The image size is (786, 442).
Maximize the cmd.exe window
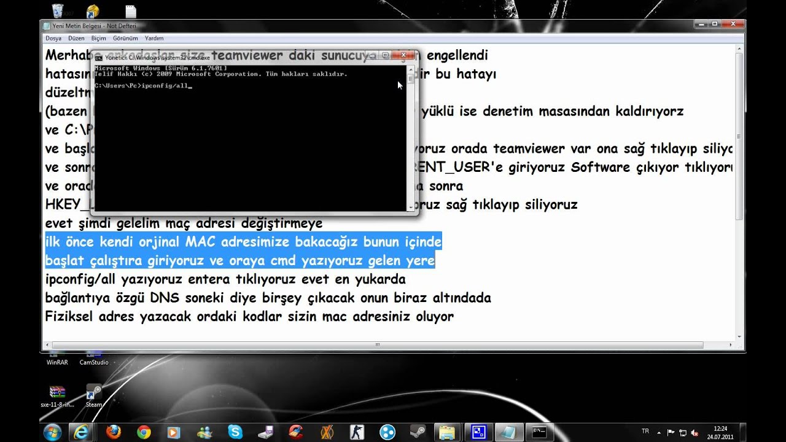tap(386, 55)
